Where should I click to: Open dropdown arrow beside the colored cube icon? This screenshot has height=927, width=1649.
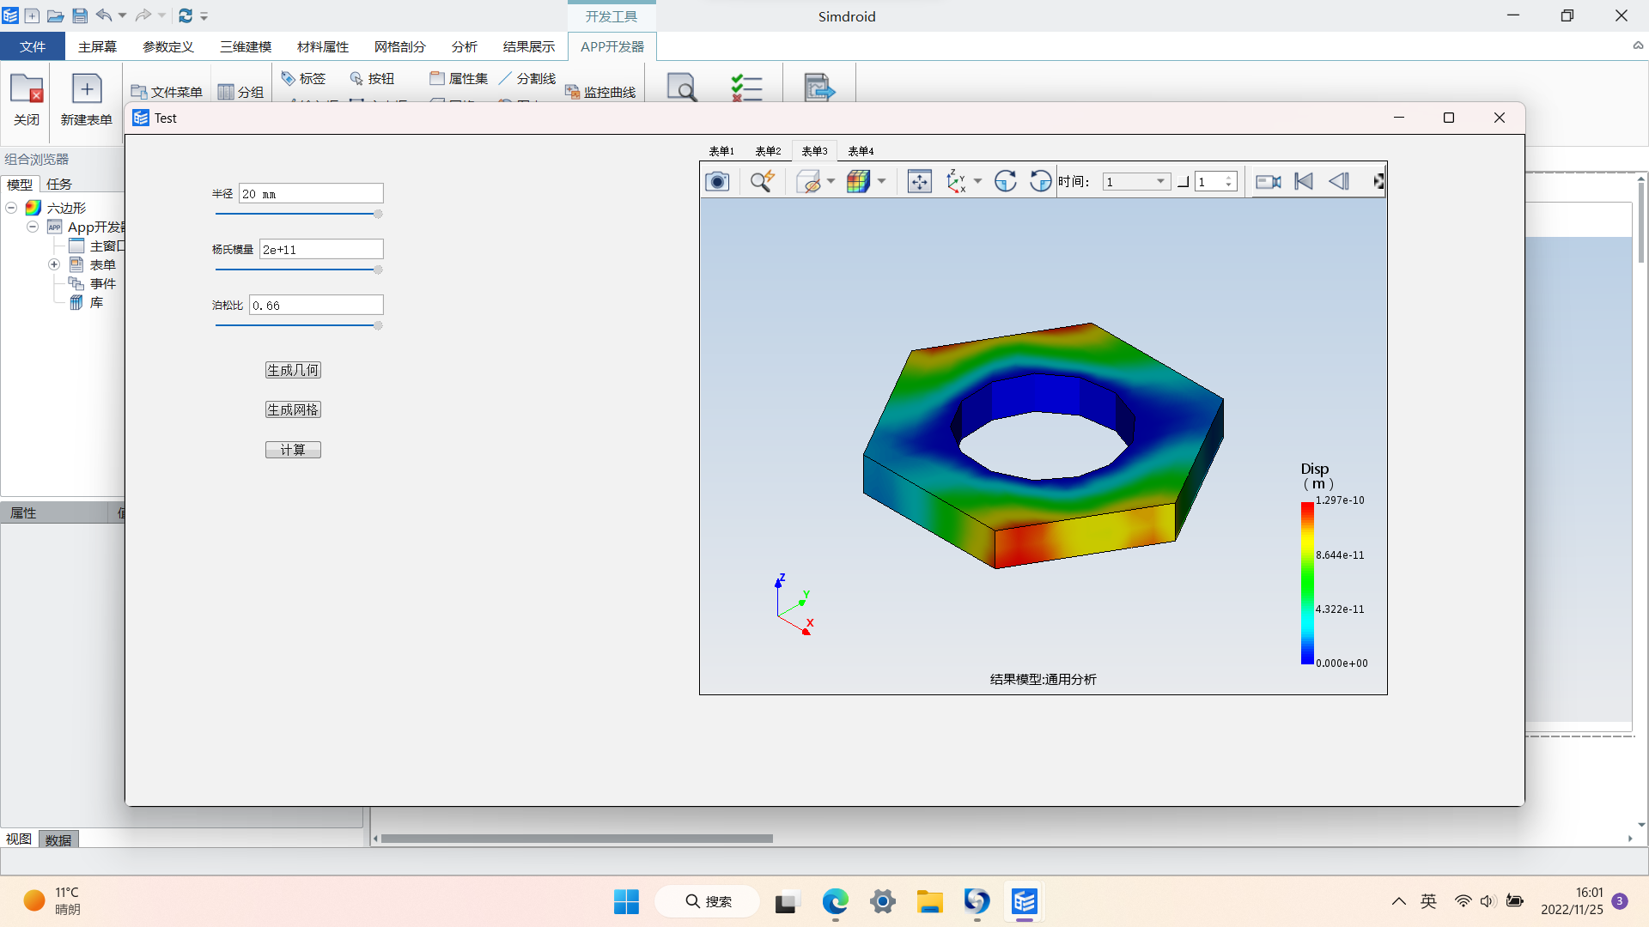point(881,182)
